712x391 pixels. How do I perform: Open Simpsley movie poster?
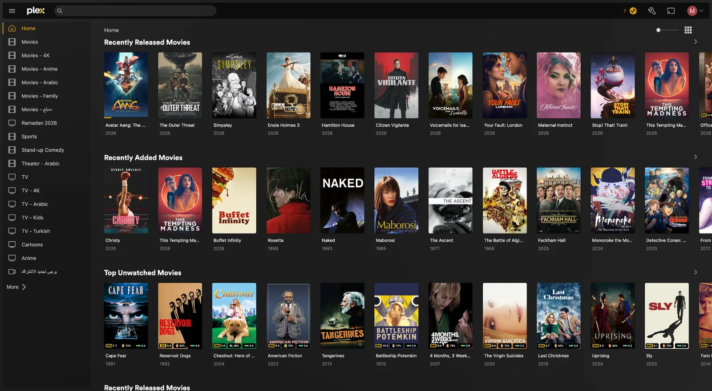pyautogui.click(x=234, y=85)
